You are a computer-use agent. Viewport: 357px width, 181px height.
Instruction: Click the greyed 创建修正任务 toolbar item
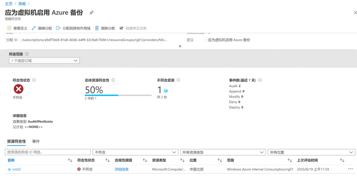133,28
